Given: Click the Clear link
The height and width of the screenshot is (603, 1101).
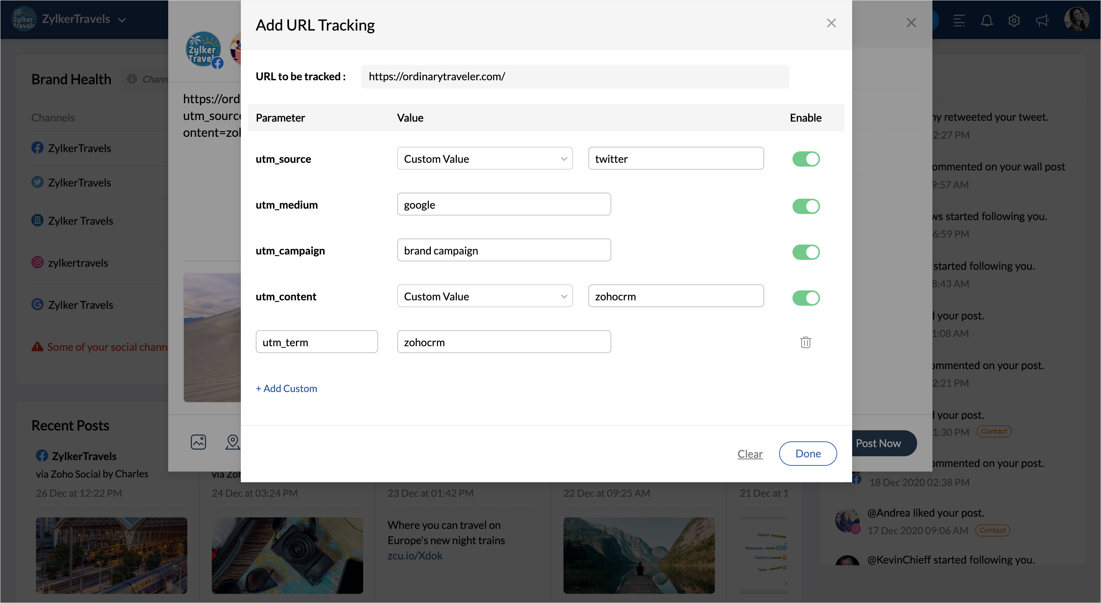Looking at the screenshot, I should click(x=750, y=454).
